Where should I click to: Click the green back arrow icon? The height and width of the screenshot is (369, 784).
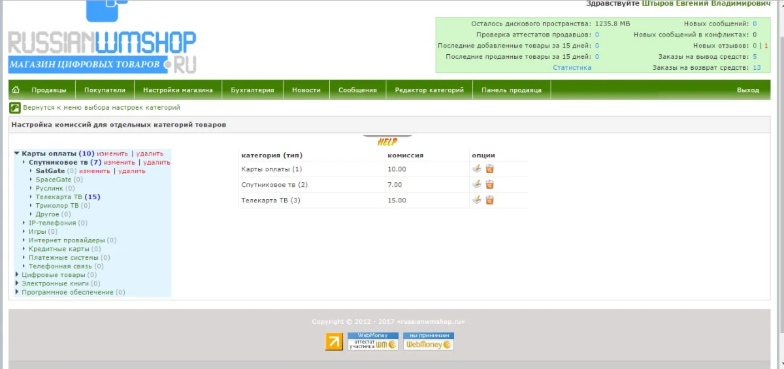14,108
